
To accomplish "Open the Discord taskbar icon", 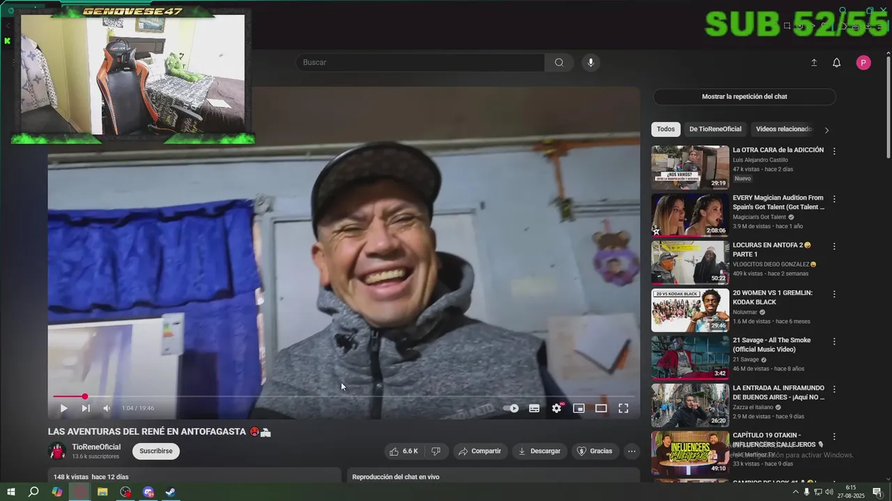I will (x=148, y=492).
